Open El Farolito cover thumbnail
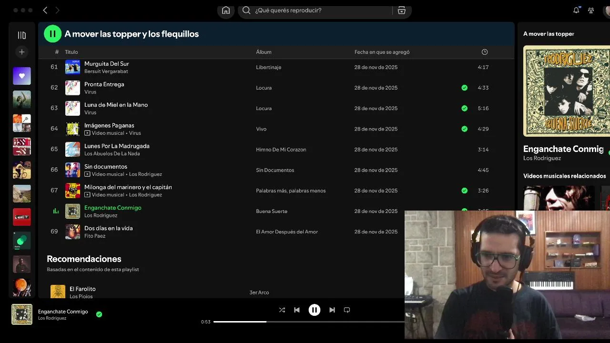 point(58,292)
